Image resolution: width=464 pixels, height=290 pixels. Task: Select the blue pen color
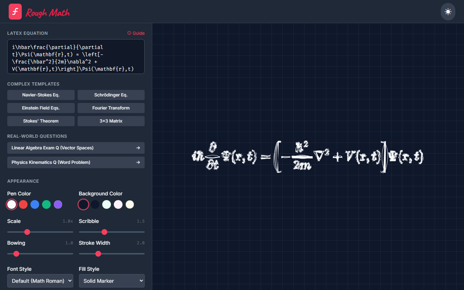35,204
